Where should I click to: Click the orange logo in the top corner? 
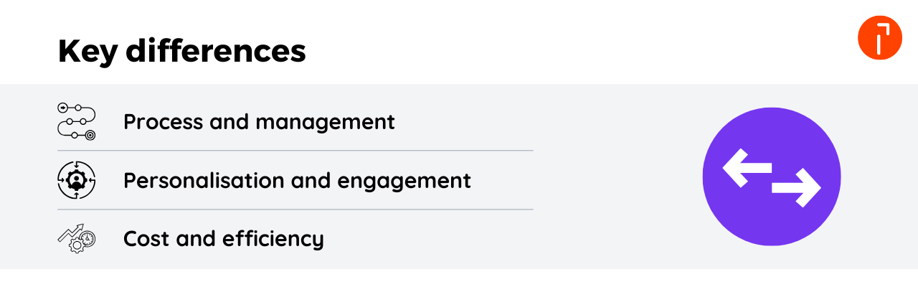[x=879, y=37]
